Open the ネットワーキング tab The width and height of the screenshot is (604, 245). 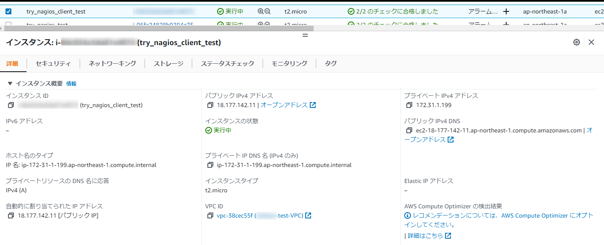click(112, 64)
